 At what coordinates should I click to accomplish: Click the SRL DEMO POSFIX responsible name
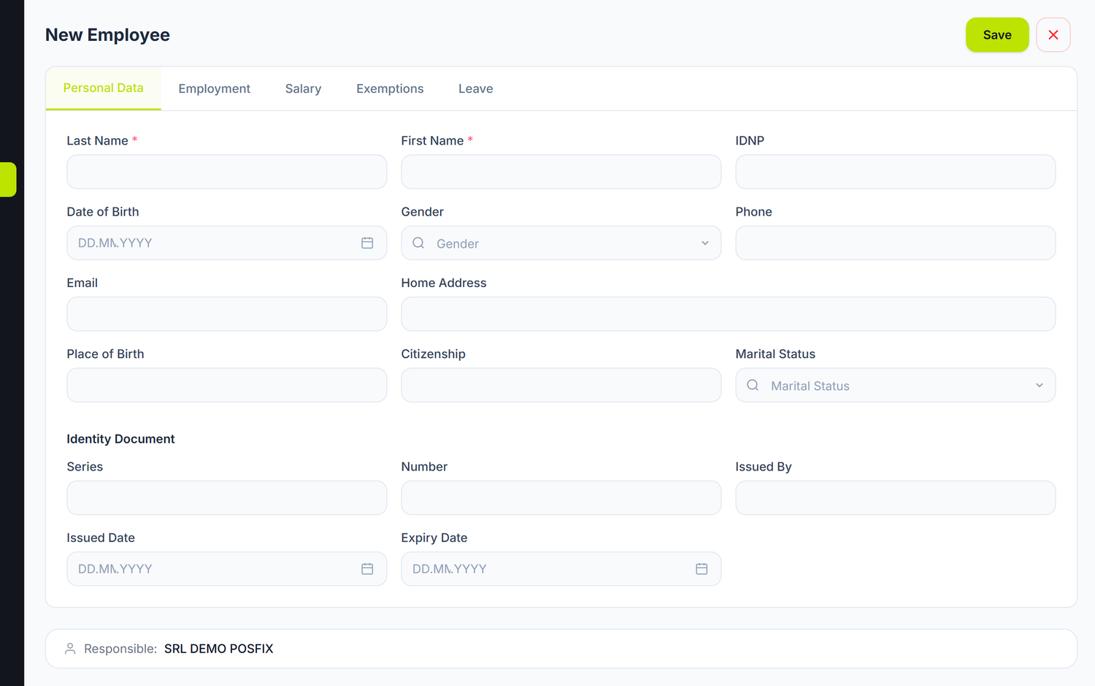[x=219, y=649]
